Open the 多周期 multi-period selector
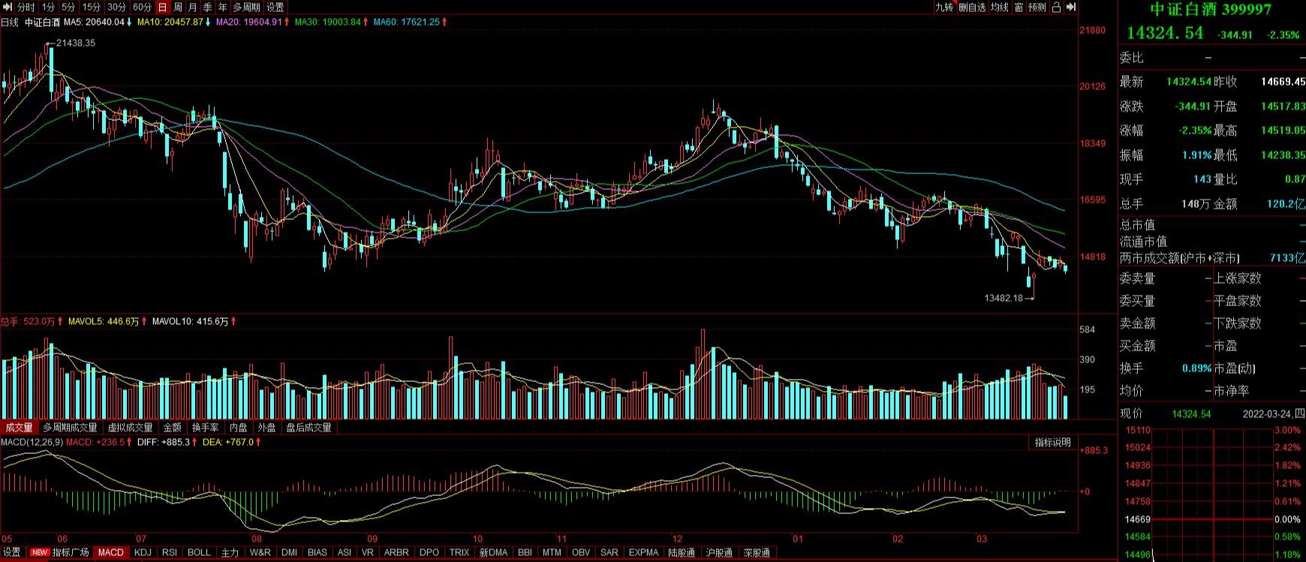This screenshot has width=1306, height=562. pos(246,7)
